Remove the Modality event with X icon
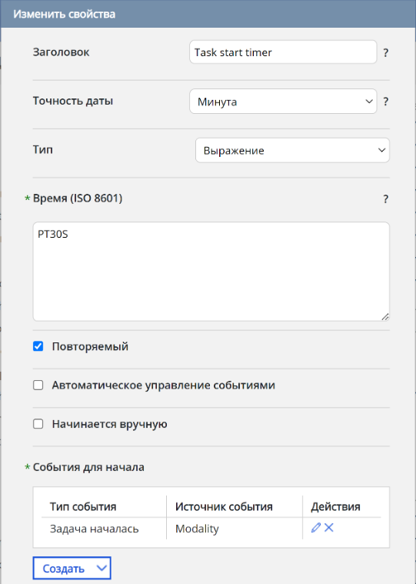Image resolution: width=416 pixels, height=584 pixels. coord(329,528)
